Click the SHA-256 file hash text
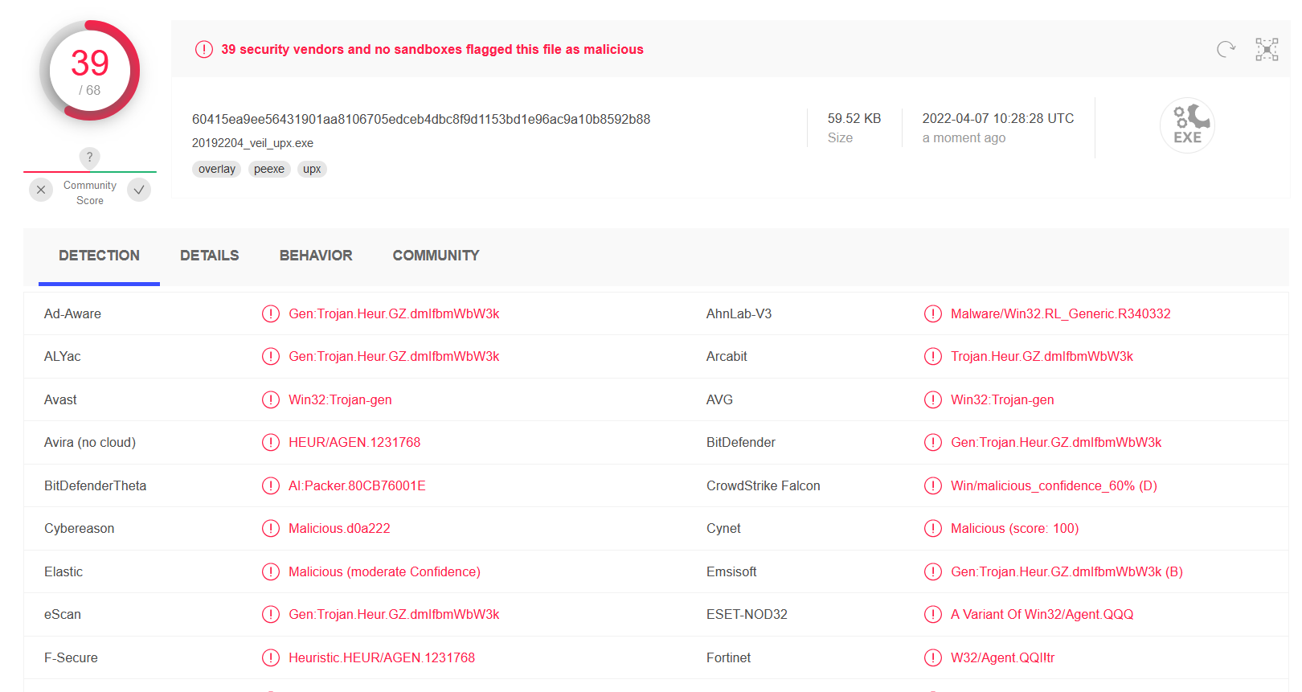 421,119
